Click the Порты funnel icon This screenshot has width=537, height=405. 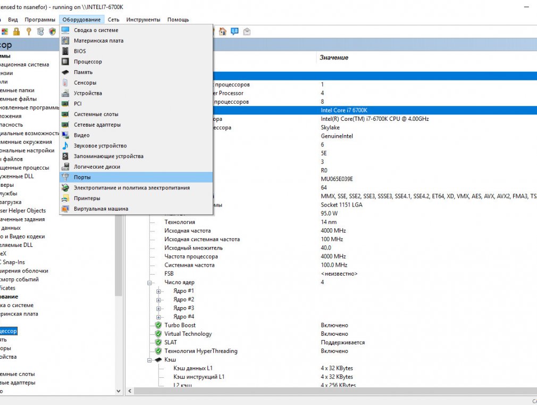coord(65,177)
